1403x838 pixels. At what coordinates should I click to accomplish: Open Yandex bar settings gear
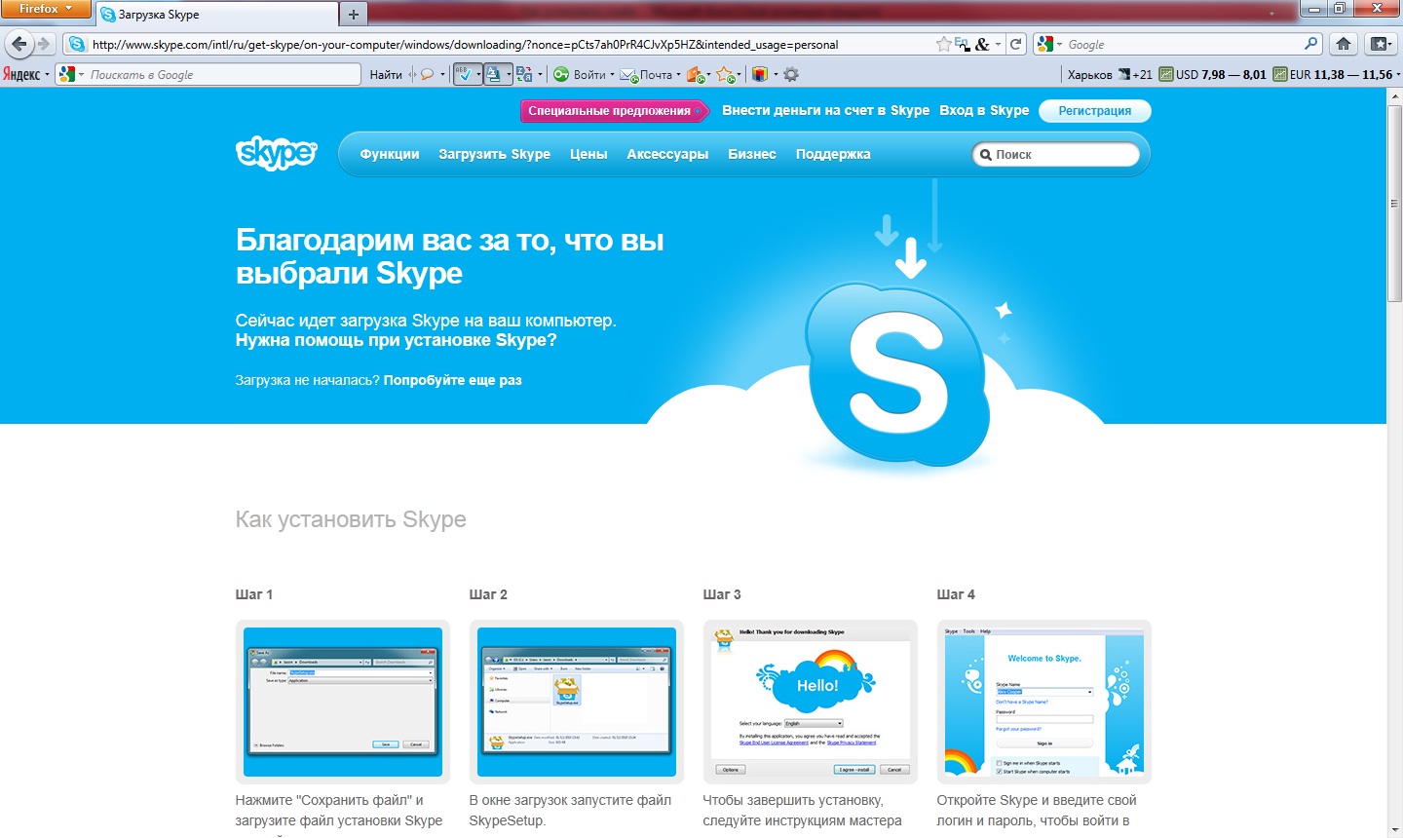pyautogui.click(x=791, y=75)
